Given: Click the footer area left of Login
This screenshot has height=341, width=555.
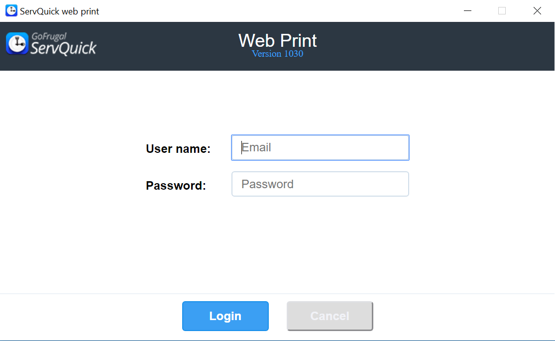Looking at the screenshot, I should pos(90,316).
